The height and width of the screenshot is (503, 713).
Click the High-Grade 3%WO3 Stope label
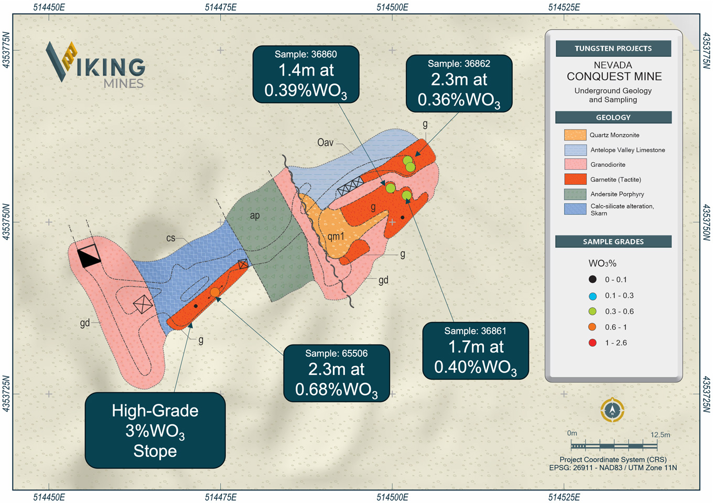155,430
